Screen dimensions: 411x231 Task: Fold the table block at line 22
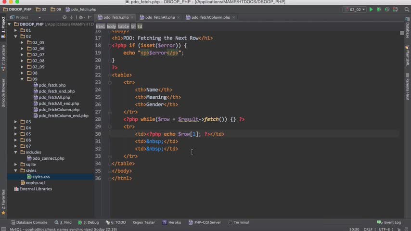[x=110, y=75]
